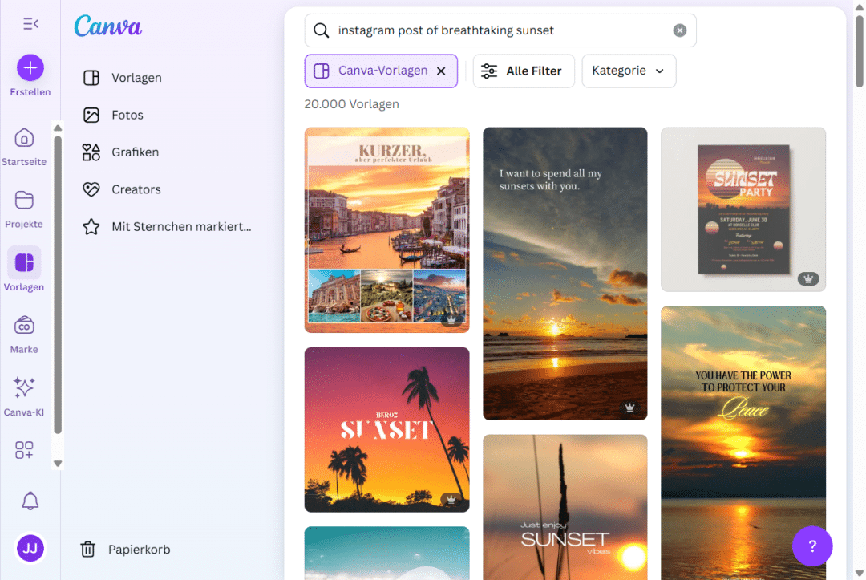This screenshot has width=866, height=580.
Task: Select Vorlagen in the narrow left sidebar
Action: coord(24,270)
